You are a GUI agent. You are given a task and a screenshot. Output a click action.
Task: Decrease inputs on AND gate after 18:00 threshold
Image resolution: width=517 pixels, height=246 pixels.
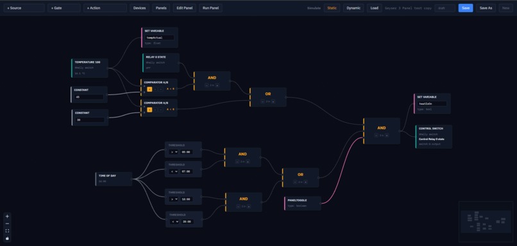[238, 207]
